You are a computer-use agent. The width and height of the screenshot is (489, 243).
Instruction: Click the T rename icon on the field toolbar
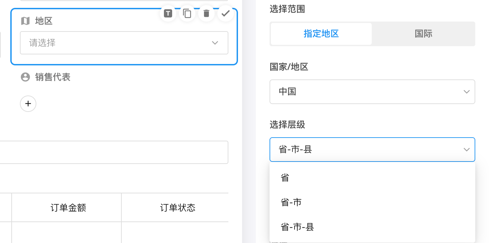pyautogui.click(x=168, y=14)
